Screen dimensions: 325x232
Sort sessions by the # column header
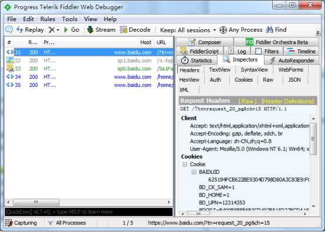coord(9,42)
